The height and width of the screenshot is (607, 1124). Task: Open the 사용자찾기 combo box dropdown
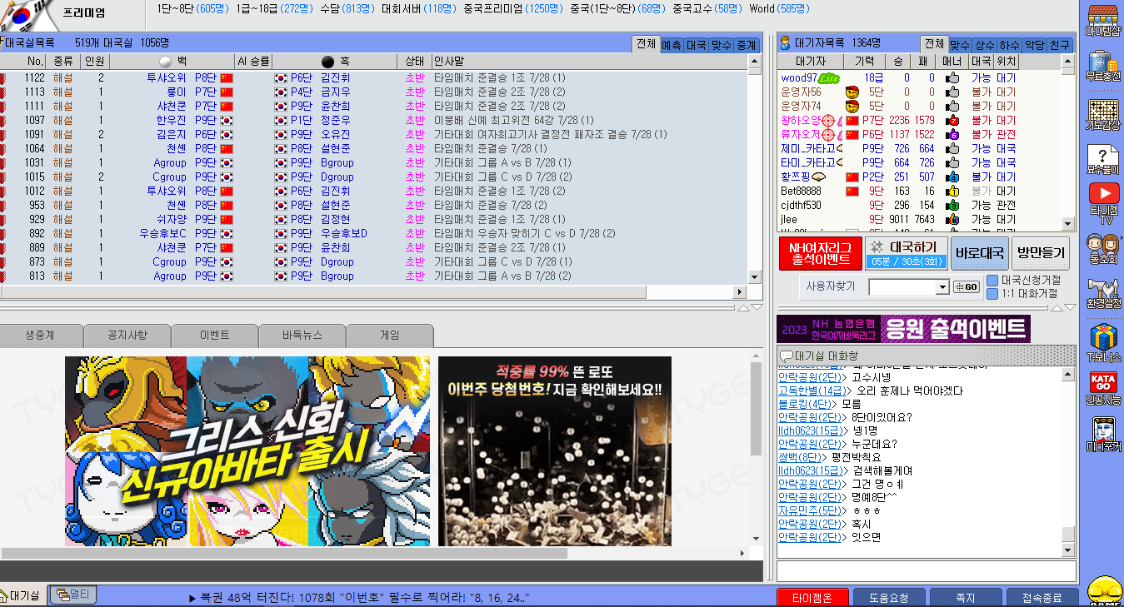(x=943, y=287)
